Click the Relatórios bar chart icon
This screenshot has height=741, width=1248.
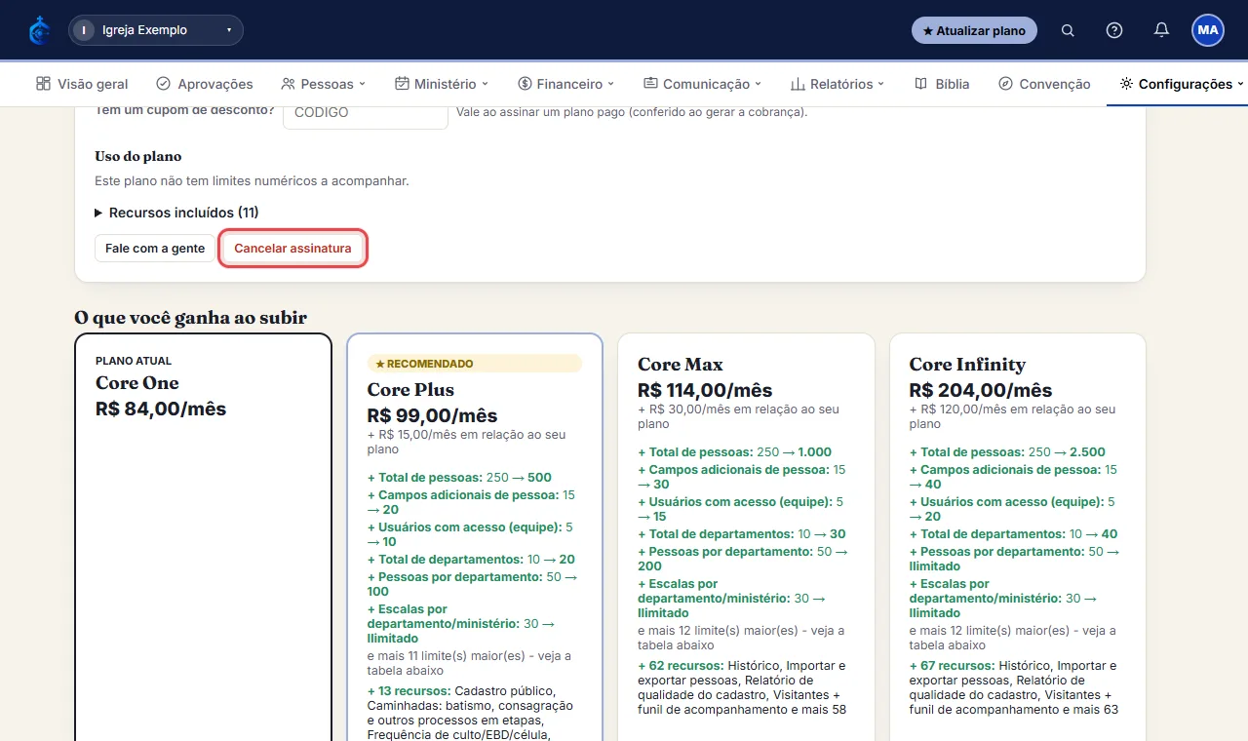click(798, 84)
